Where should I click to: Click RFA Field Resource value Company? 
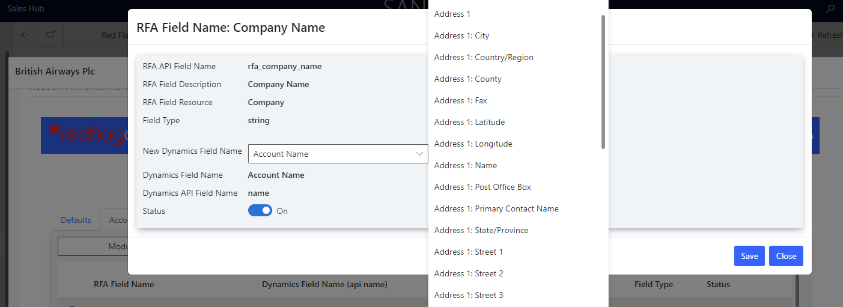pos(266,102)
